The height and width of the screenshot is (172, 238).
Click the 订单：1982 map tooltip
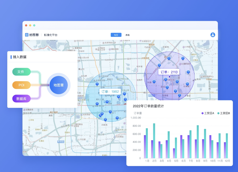pos(110,92)
